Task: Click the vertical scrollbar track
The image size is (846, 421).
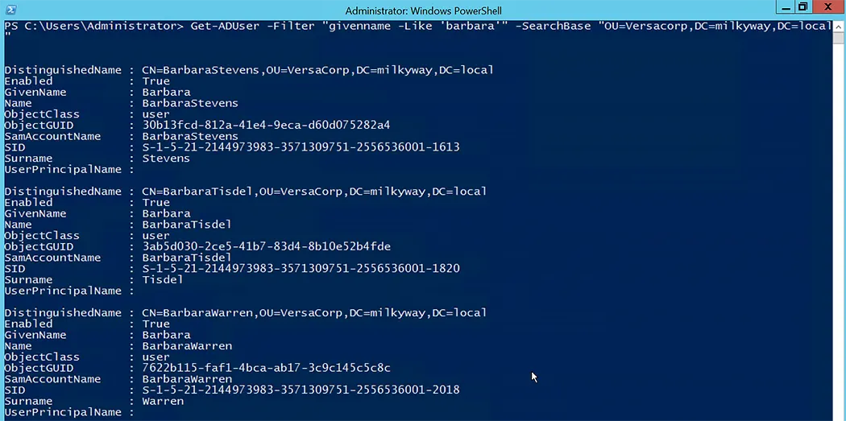Action: pos(838,226)
